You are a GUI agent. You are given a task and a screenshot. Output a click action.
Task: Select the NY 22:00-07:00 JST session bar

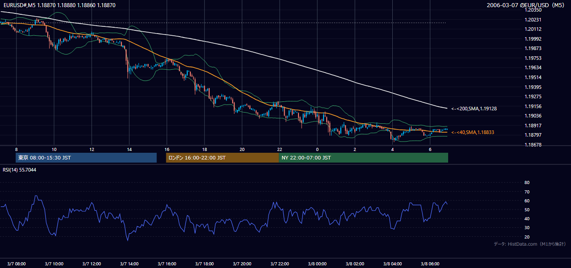pos(363,158)
